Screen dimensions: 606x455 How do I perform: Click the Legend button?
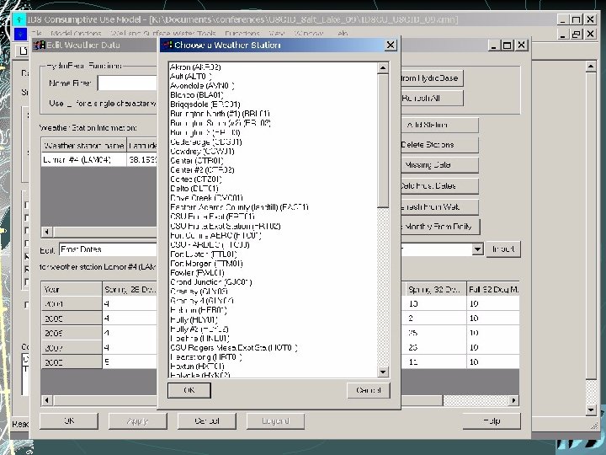(x=275, y=420)
